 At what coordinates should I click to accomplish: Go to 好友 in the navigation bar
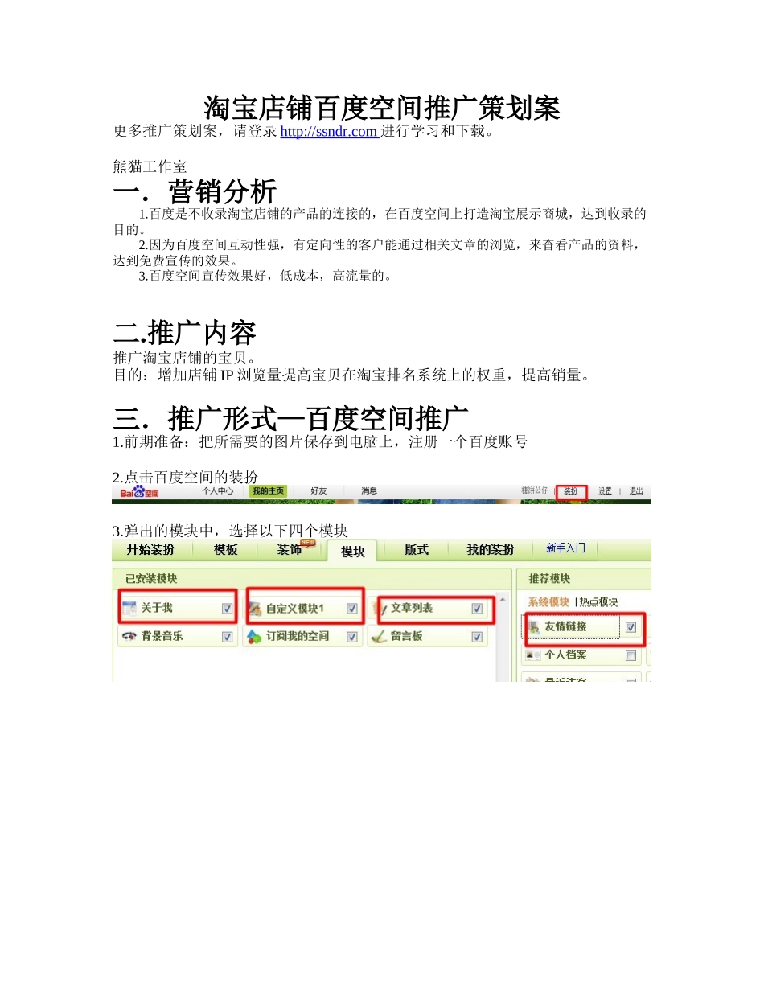coord(318,490)
